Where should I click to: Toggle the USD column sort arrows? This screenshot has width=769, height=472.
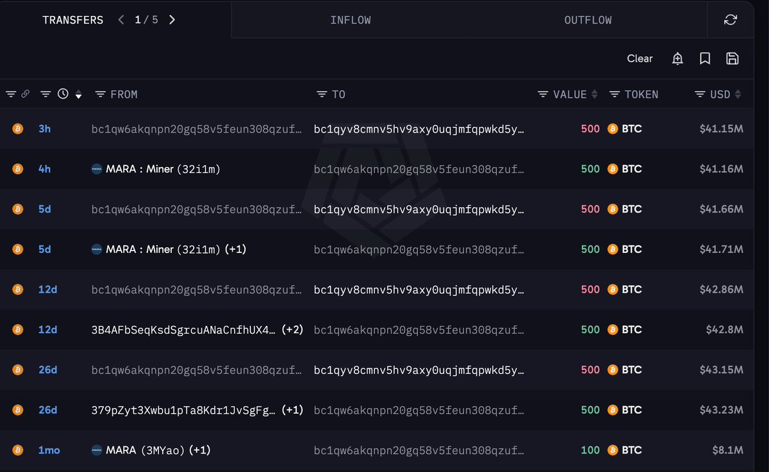click(738, 94)
